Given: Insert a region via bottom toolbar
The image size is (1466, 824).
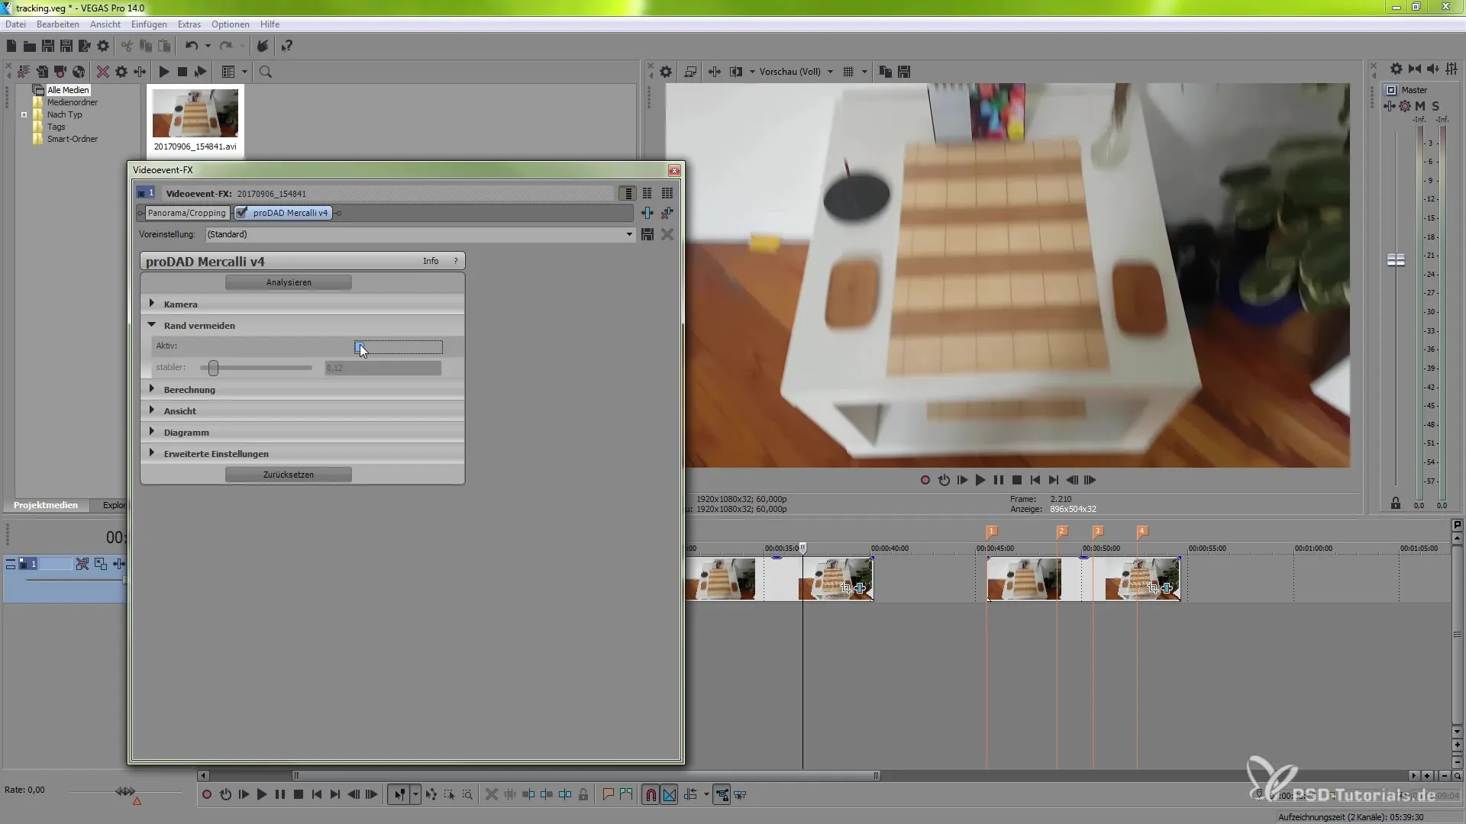Looking at the screenshot, I should [x=627, y=795].
